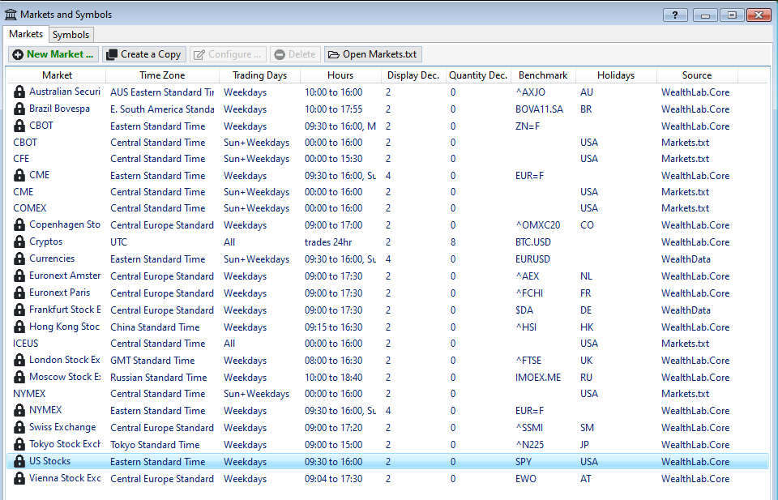
Task: Select the US Stocks market name
Action: tap(49, 461)
